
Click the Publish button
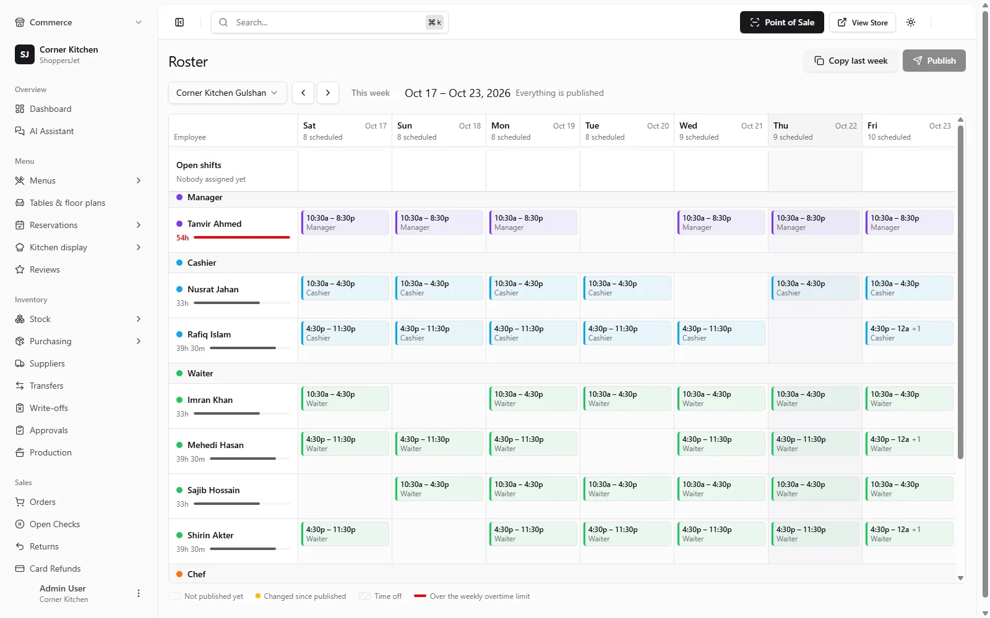point(934,61)
